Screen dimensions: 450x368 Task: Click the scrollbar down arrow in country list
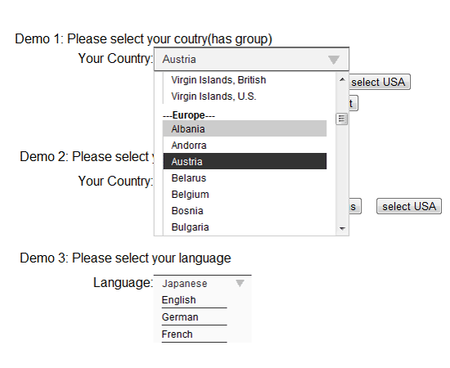(342, 229)
